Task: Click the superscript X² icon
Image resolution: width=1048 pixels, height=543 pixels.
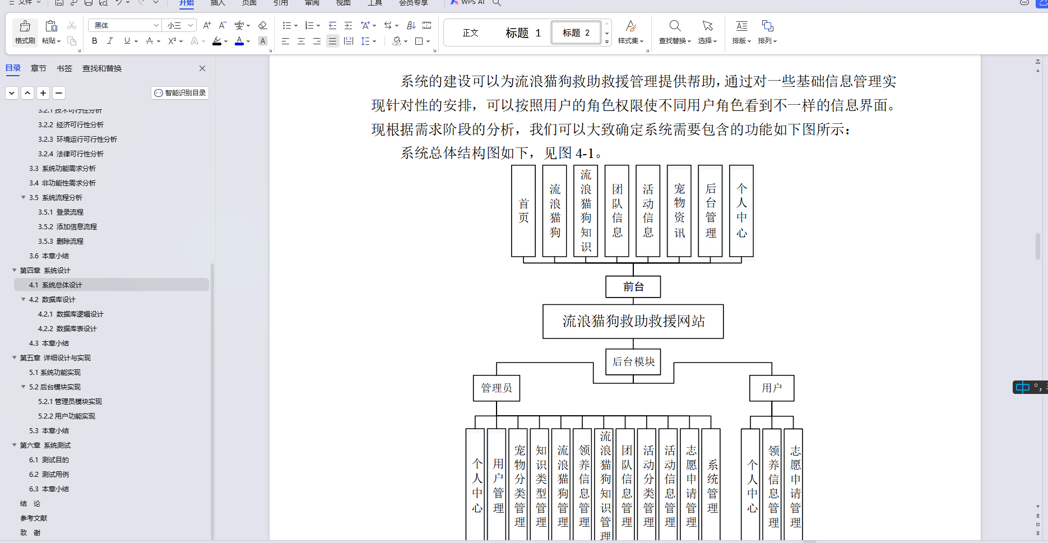Action: pyautogui.click(x=171, y=41)
